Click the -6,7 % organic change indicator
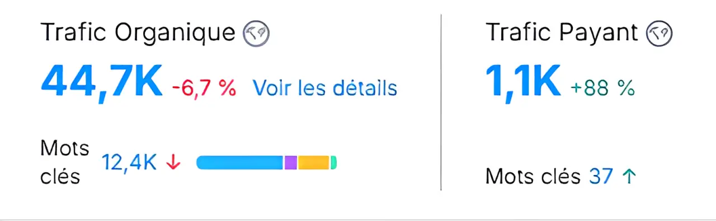This screenshot has width=716, height=221. [x=204, y=88]
